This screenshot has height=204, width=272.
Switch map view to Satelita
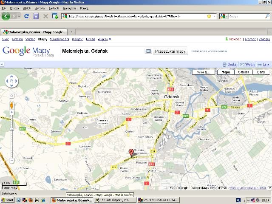(244, 72)
